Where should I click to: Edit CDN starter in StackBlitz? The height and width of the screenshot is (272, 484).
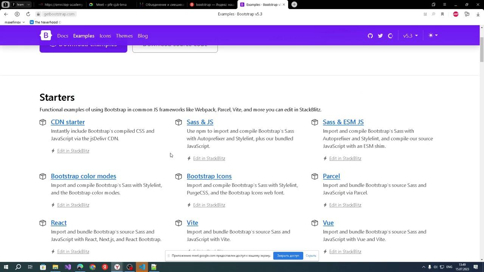tap(73, 151)
